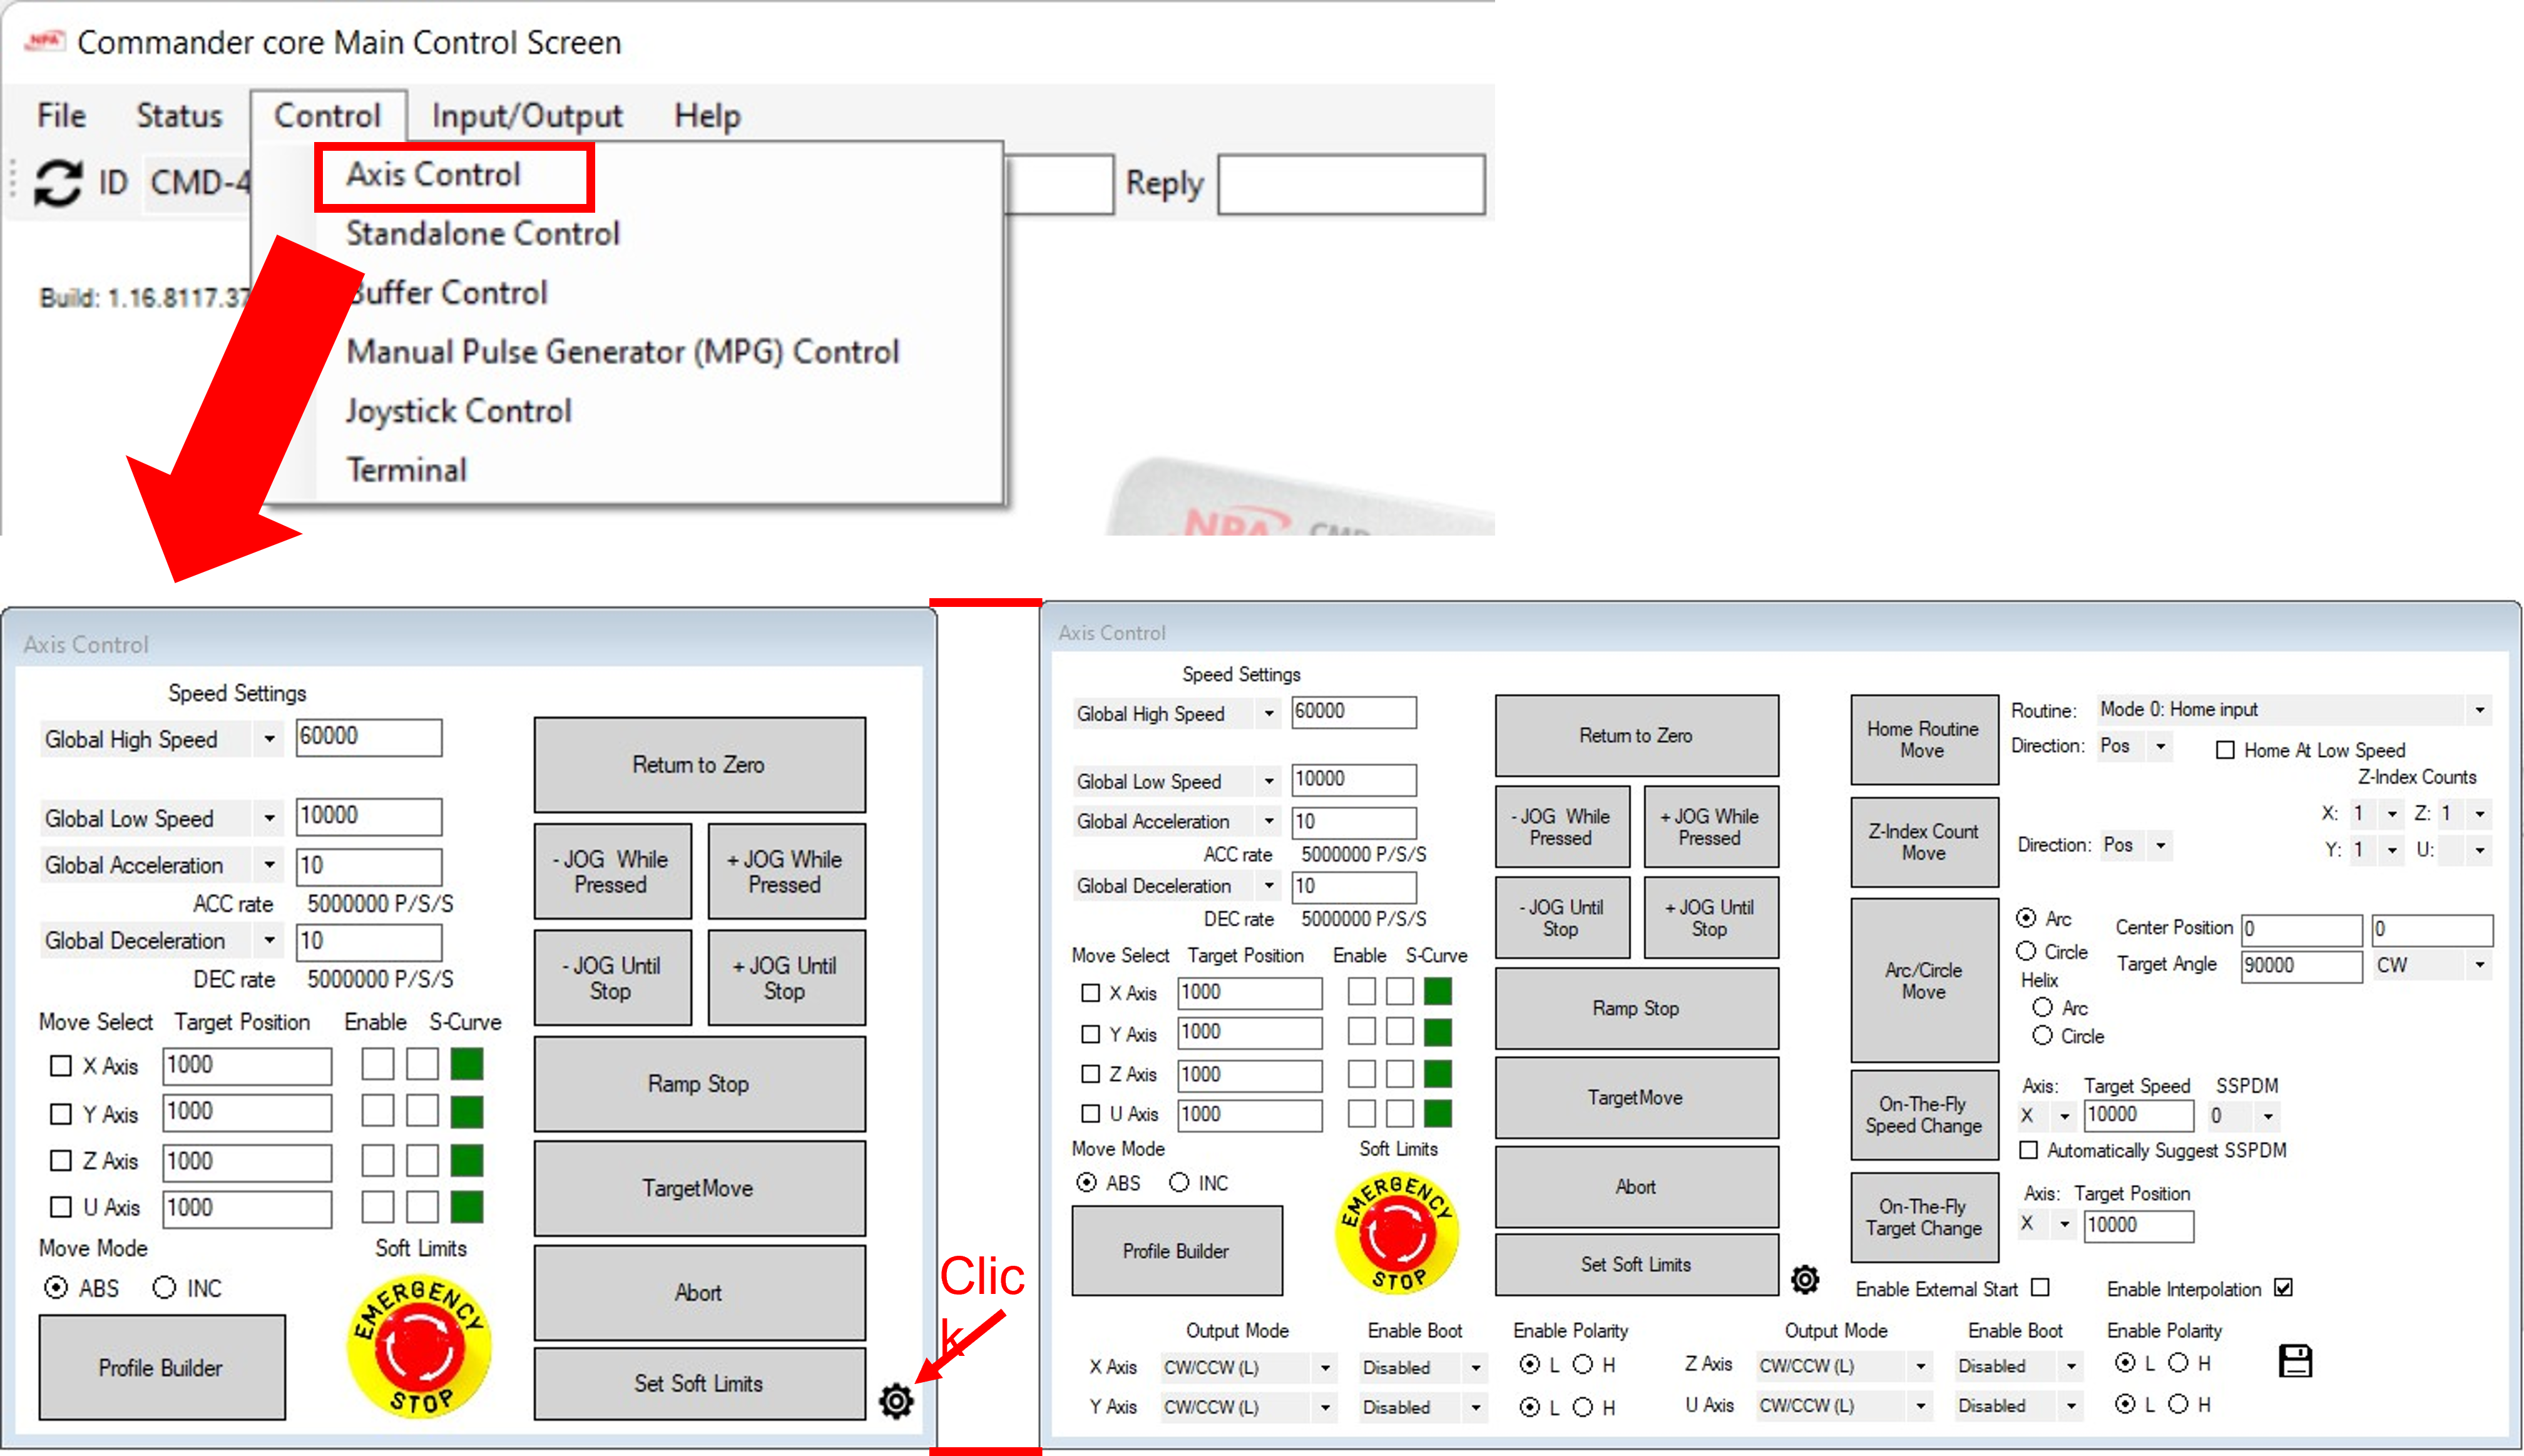Click Ramp Stop in expanded window

1636,1009
